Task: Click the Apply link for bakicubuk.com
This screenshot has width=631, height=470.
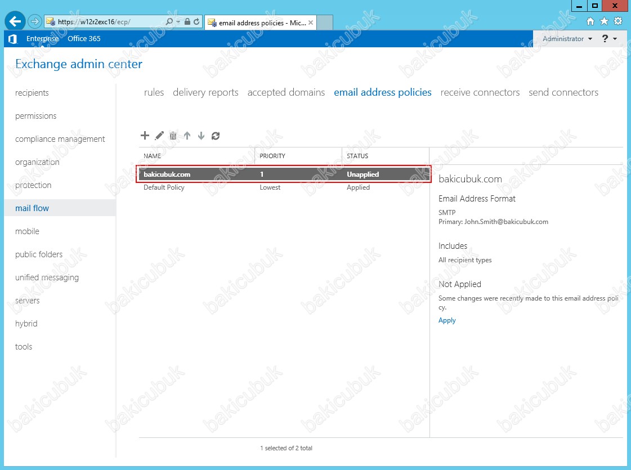Action: (447, 320)
